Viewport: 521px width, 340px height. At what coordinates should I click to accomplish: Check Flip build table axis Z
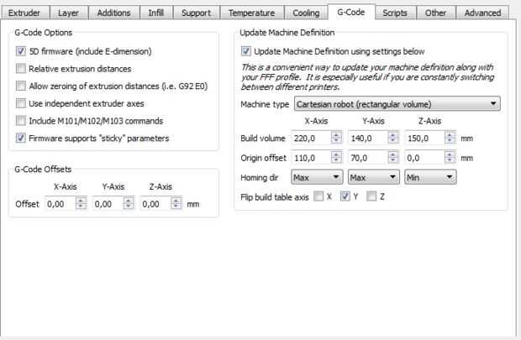pos(371,196)
